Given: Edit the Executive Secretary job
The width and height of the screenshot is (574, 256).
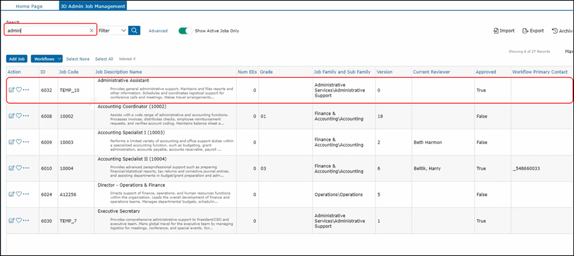Looking at the screenshot, I should coord(11,220).
